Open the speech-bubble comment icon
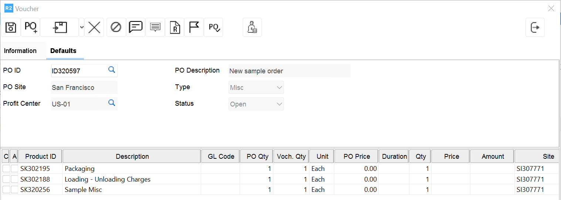The image size is (561, 200). tap(136, 27)
